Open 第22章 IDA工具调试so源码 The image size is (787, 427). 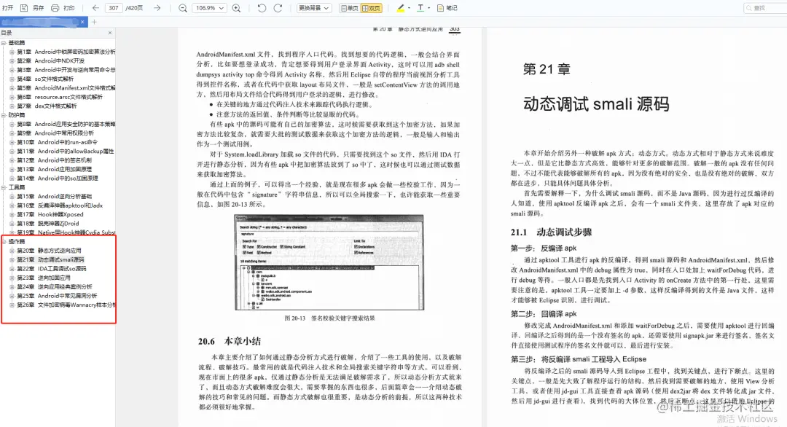(52, 268)
